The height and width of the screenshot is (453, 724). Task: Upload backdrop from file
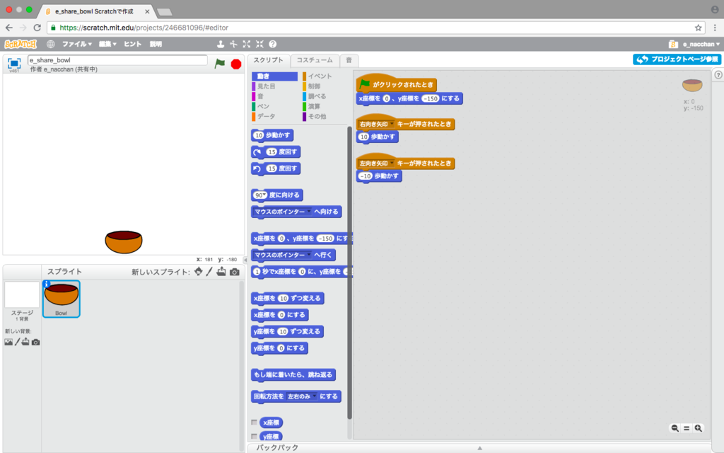[x=25, y=342]
